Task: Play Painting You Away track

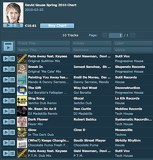Action: (x=6, y=80)
